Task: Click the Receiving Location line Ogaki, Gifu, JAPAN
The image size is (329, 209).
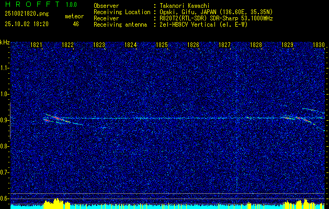Action: [x=216, y=12]
